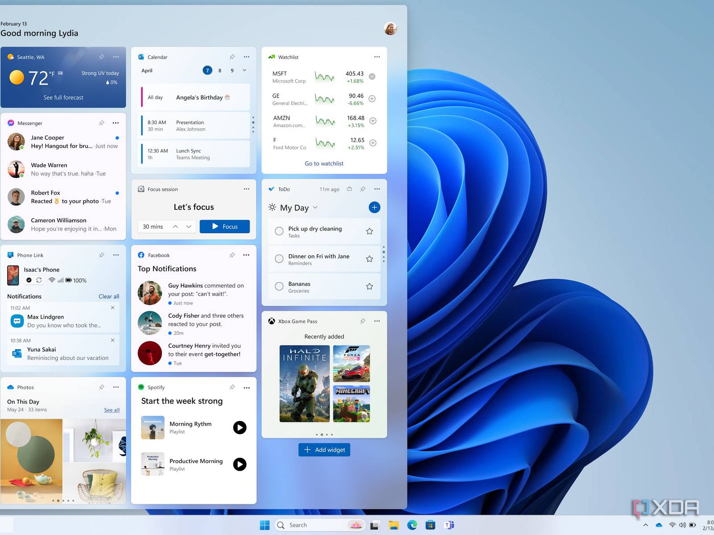Mark Bananas task as complete

pos(279,287)
